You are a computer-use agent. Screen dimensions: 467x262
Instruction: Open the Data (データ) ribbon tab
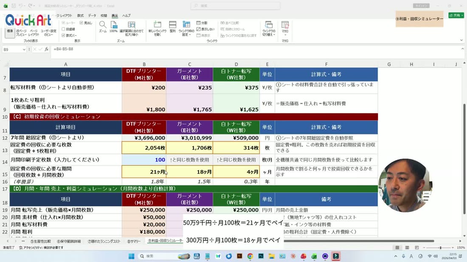[92, 15]
